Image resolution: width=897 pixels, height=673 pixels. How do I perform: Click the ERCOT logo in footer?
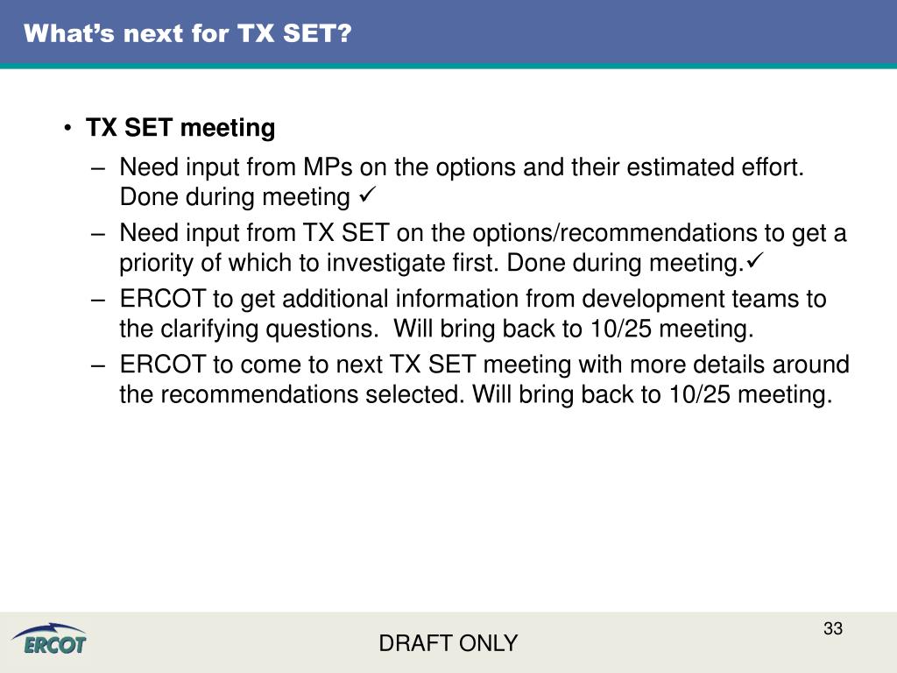click(49, 640)
